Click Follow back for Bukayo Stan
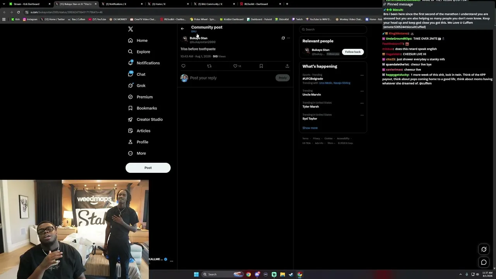The height and width of the screenshot is (279, 496). tap(353, 52)
